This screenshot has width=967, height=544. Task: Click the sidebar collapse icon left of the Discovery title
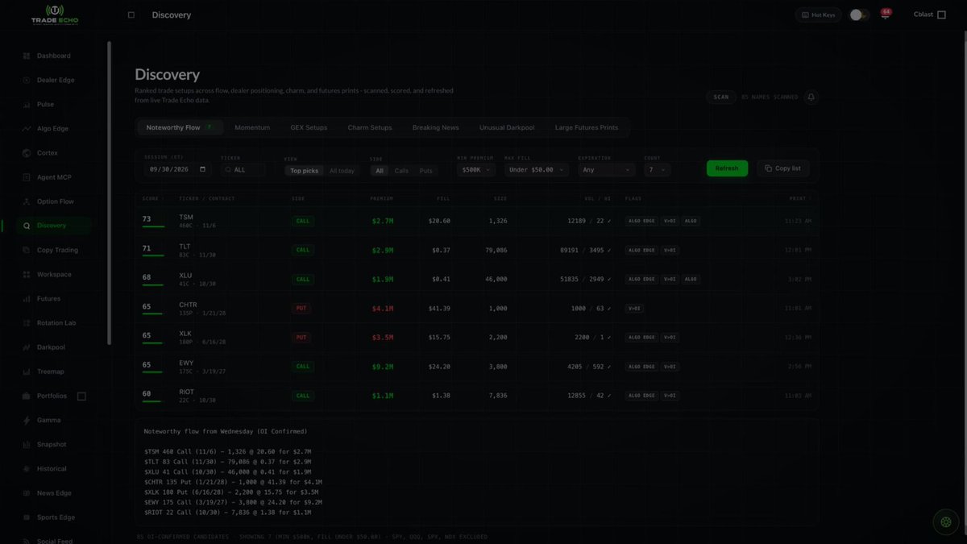[131, 15]
